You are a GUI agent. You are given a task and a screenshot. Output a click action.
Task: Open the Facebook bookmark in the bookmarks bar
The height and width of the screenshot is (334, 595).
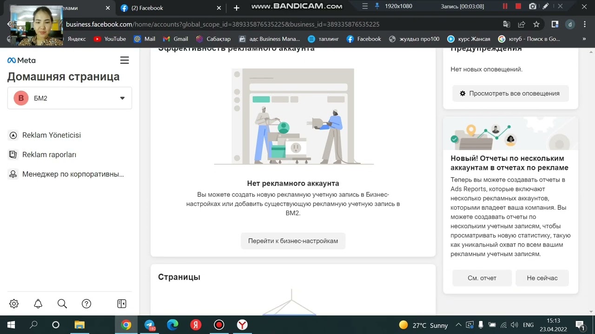tap(364, 39)
